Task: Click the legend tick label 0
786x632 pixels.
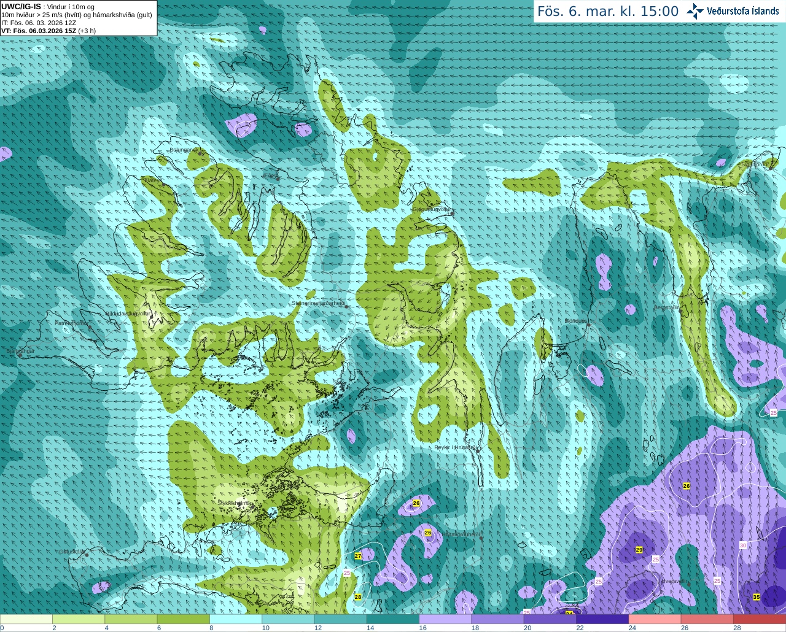Action: pos(2,628)
